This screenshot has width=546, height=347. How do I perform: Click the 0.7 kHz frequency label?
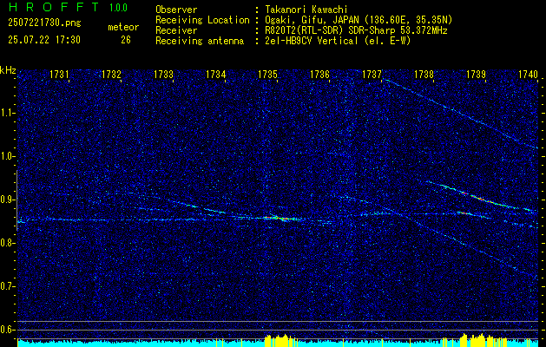[x=8, y=286]
